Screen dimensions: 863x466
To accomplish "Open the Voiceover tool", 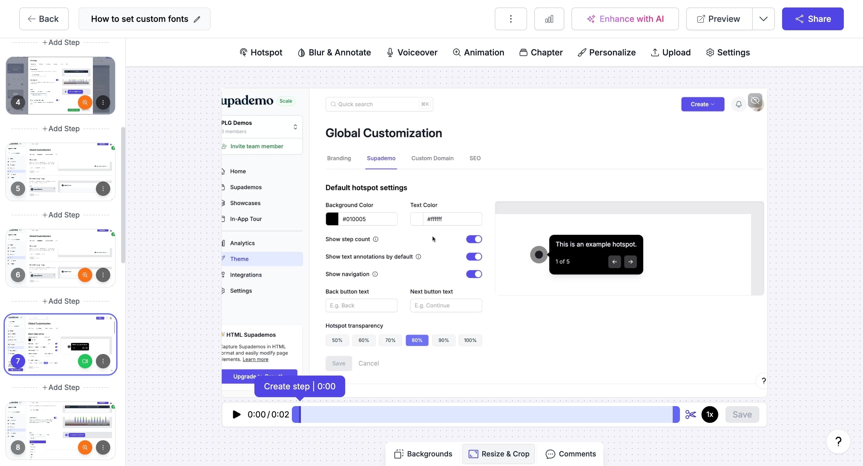I will pyautogui.click(x=412, y=52).
